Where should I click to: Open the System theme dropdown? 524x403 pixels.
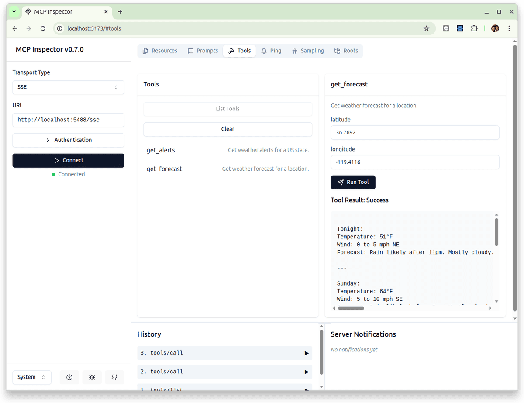[x=32, y=377]
